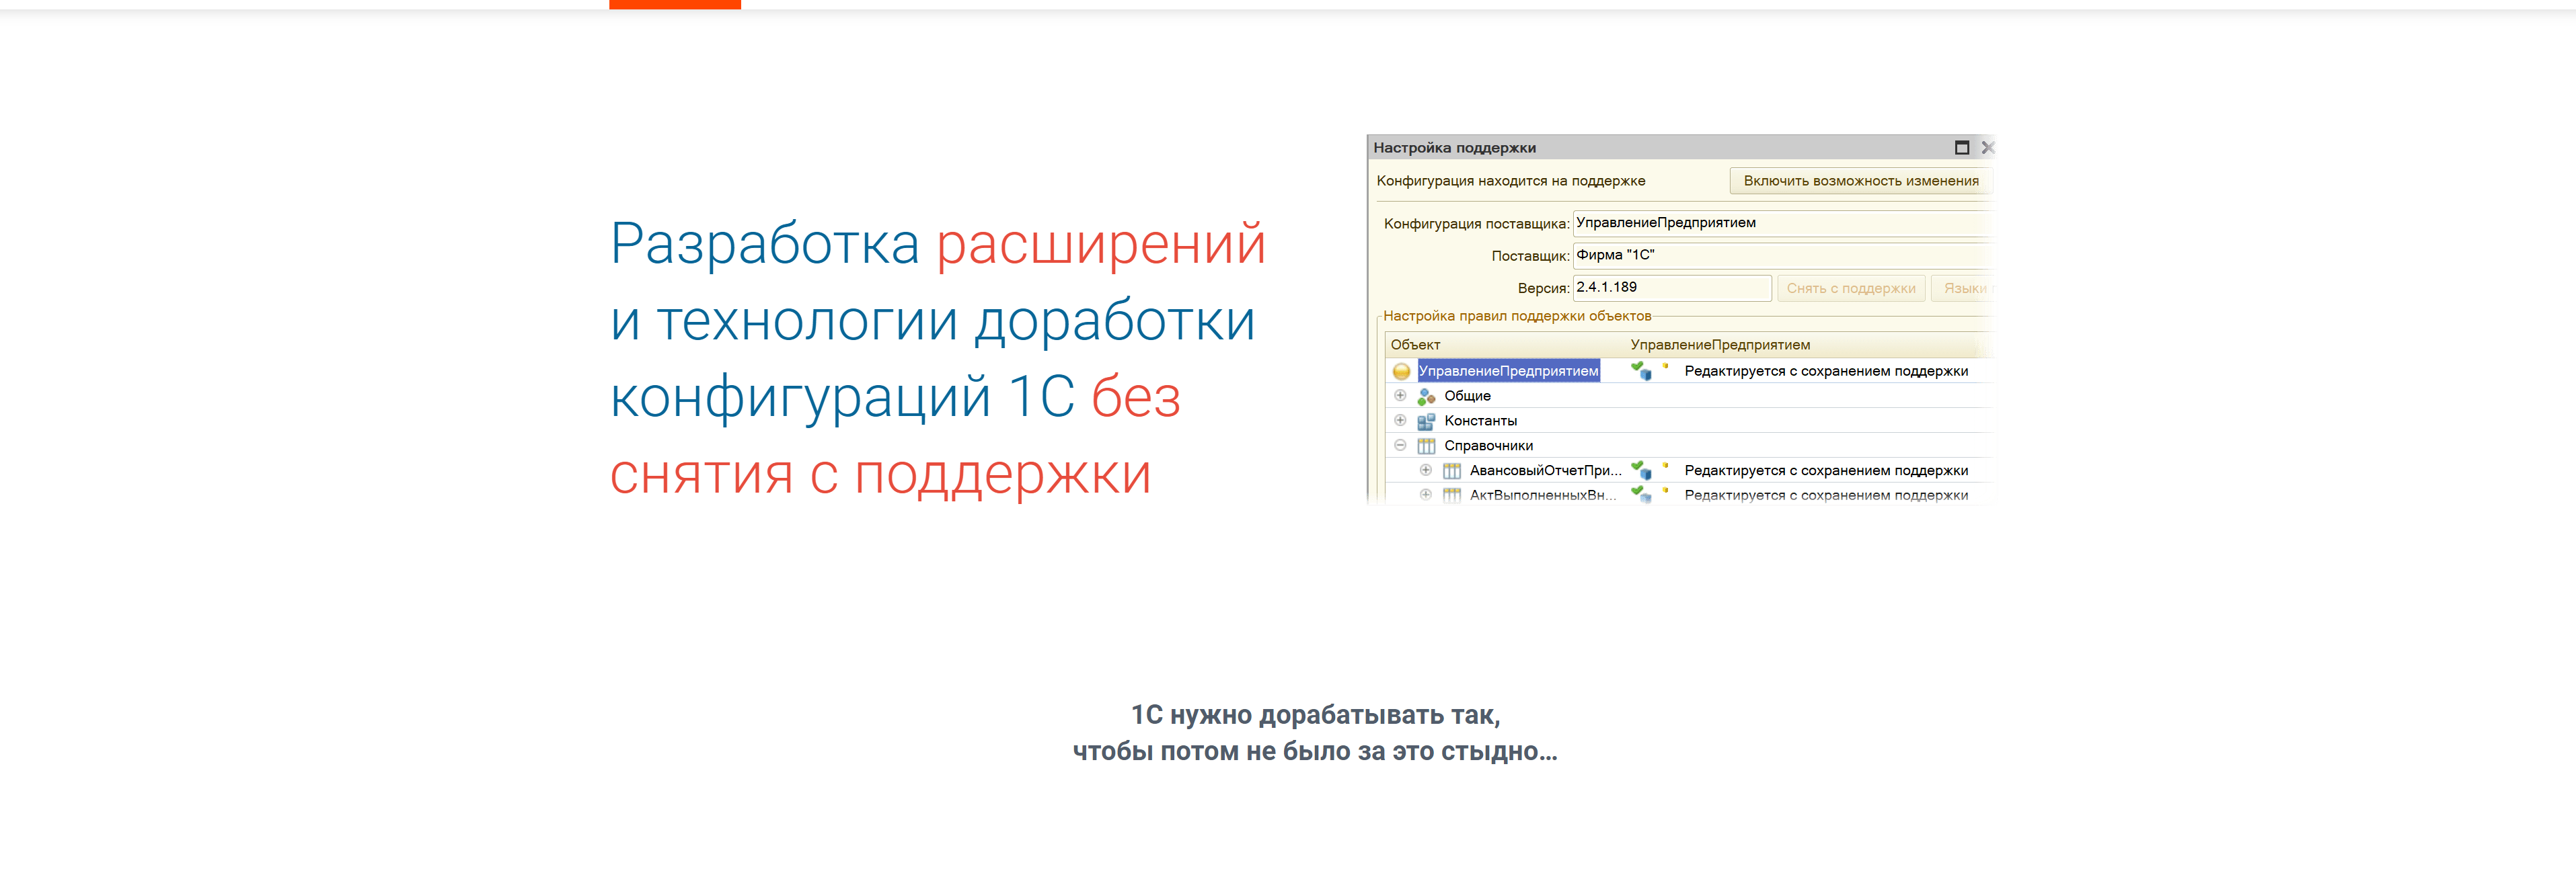
Task: Expand the Общие tree node
Action: [1400, 396]
